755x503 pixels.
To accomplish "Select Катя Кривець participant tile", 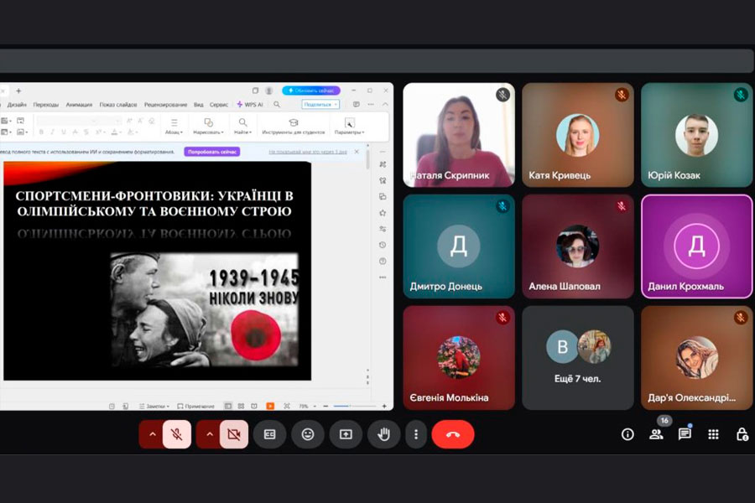I will [x=578, y=135].
